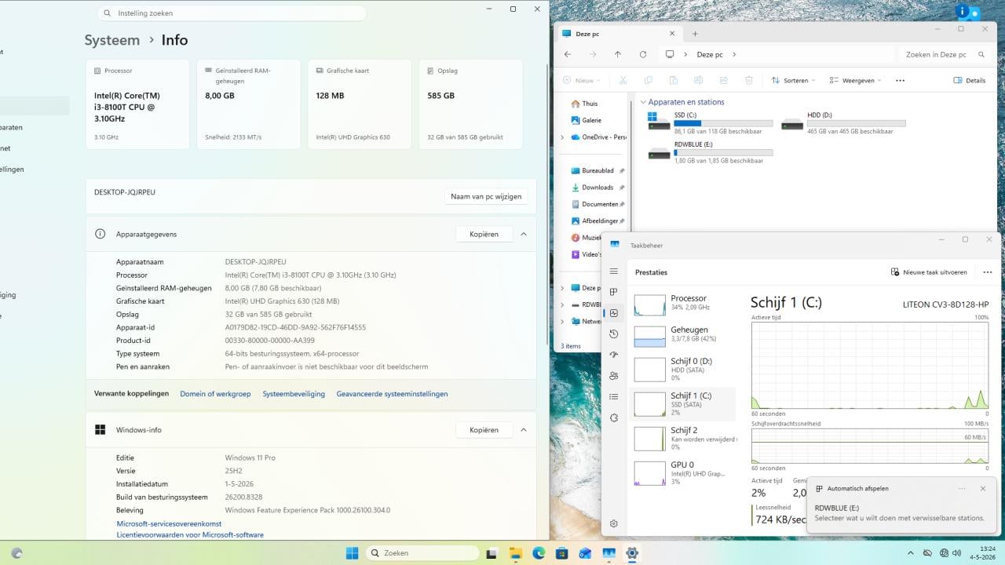Viewport: 1005px width, 565px height.
Task: Collapse the Windows-info section
Action: 524,430
